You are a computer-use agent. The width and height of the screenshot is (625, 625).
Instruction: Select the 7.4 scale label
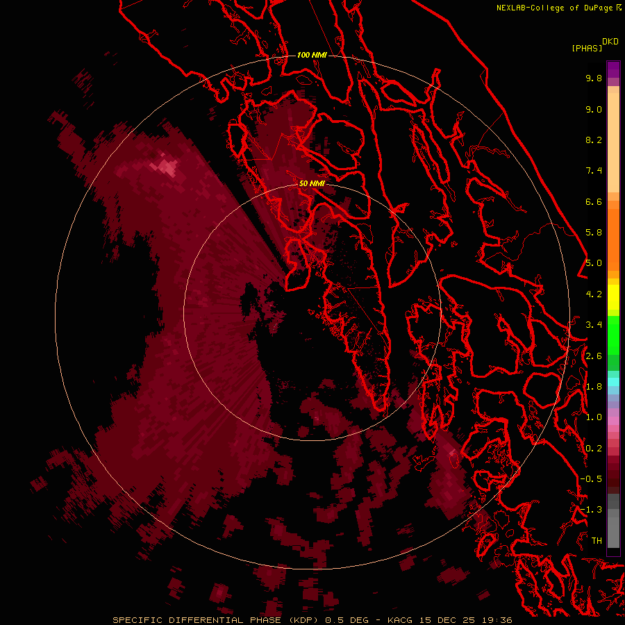click(594, 171)
